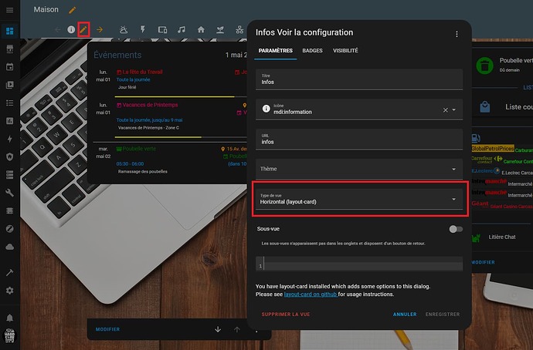This screenshot has width=533, height=350.
Task: Open the shield icon panel in sidebar
Action: pyautogui.click(x=9, y=156)
